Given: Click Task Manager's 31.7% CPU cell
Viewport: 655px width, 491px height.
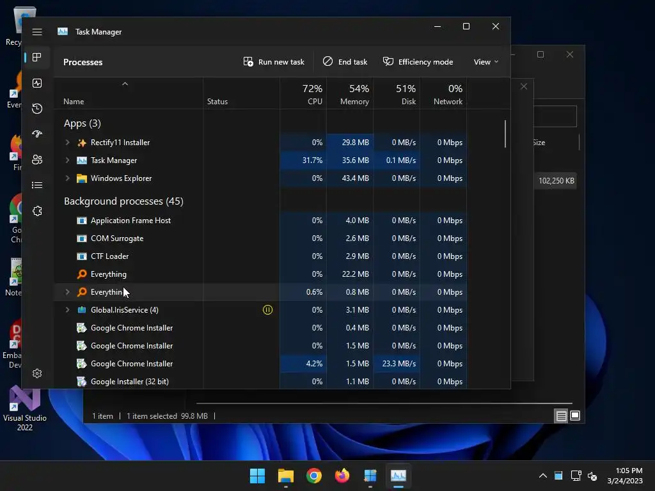Looking at the screenshot, I should (x=303, y=160).
